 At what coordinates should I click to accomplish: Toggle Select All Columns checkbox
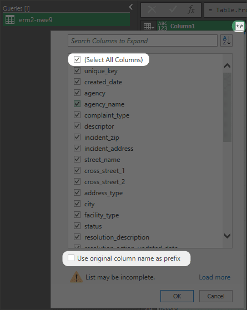point(77,59)
